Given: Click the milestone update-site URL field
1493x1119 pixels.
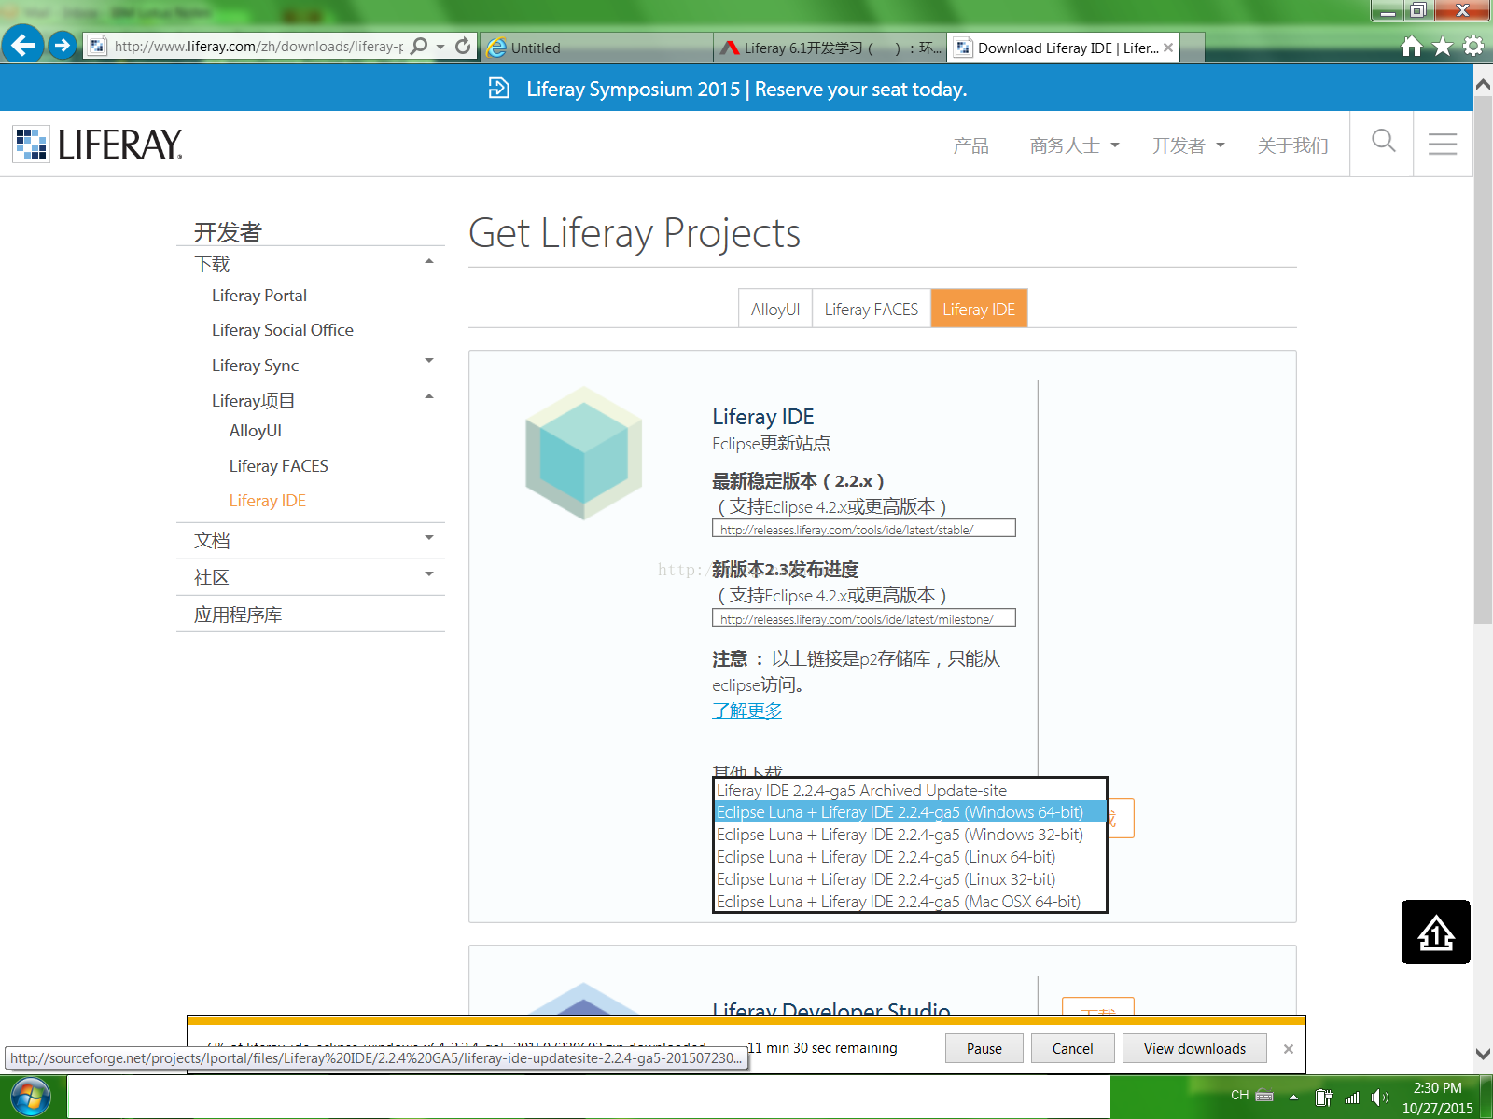Looking at the screenshot, I should [x=864, y=618].
